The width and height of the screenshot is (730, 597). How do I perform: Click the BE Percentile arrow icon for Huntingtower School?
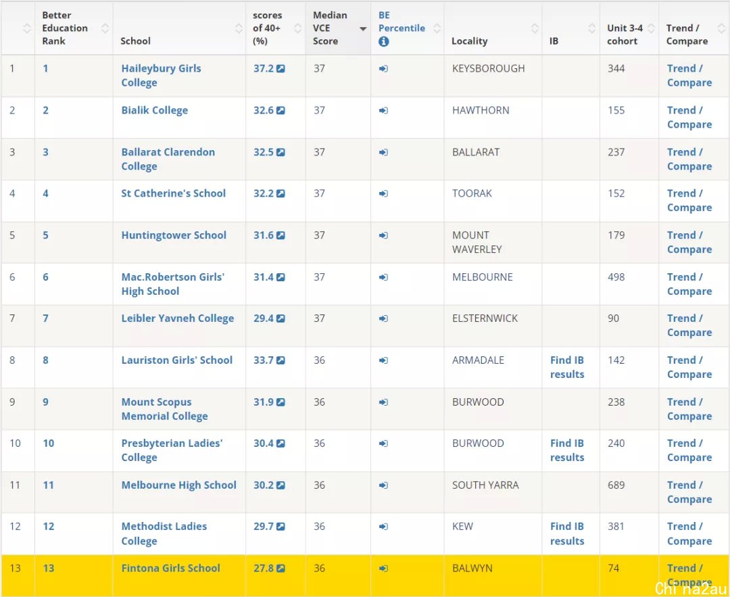pyautogui.click(x=384, y=236)
